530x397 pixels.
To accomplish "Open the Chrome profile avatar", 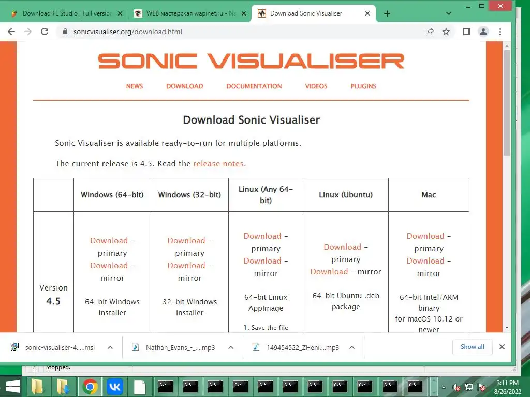I will (x=483, y=32).
